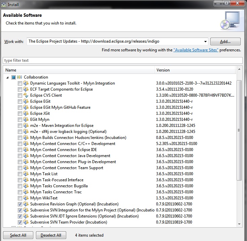Image resolution: width=247 pixels, height=241 pixels.
Task: Check the Eclipse EGit checkbox
Action: [x=20, y=101]
